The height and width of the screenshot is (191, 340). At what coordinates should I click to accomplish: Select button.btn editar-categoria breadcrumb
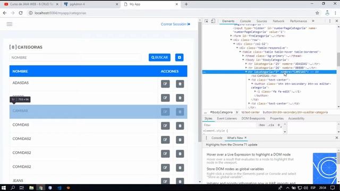295,112
